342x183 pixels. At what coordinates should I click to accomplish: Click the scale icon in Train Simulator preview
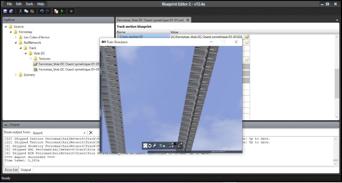[x=154, y=146]
